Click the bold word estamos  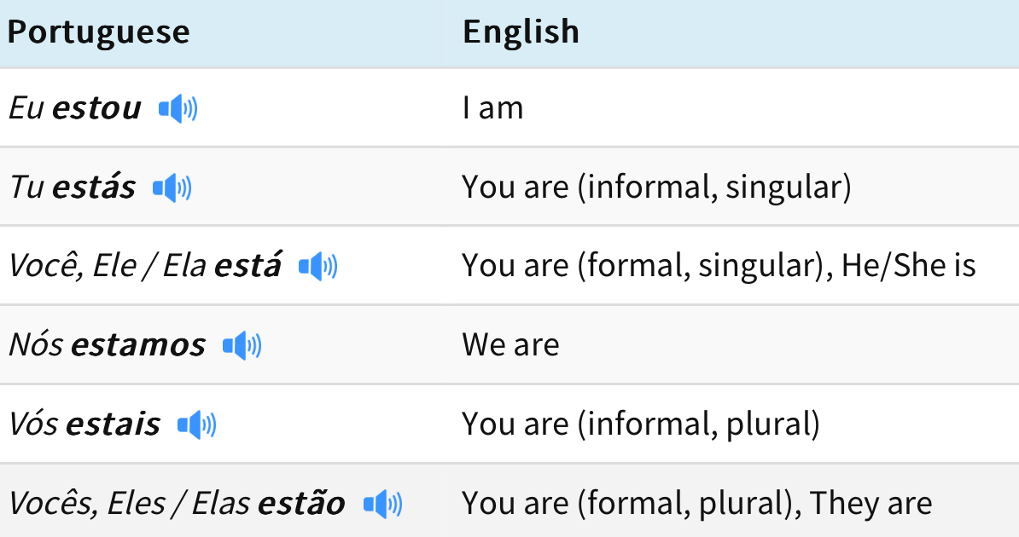pos(137,345)
